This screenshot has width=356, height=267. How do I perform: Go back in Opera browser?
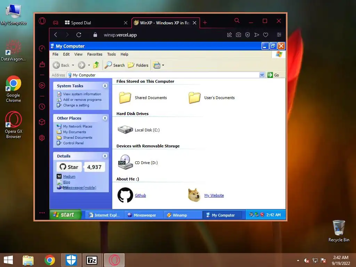(x=56, y=35)
